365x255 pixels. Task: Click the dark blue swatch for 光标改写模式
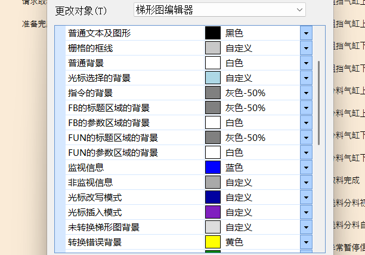pyautogui.click(x=213, y=198)
